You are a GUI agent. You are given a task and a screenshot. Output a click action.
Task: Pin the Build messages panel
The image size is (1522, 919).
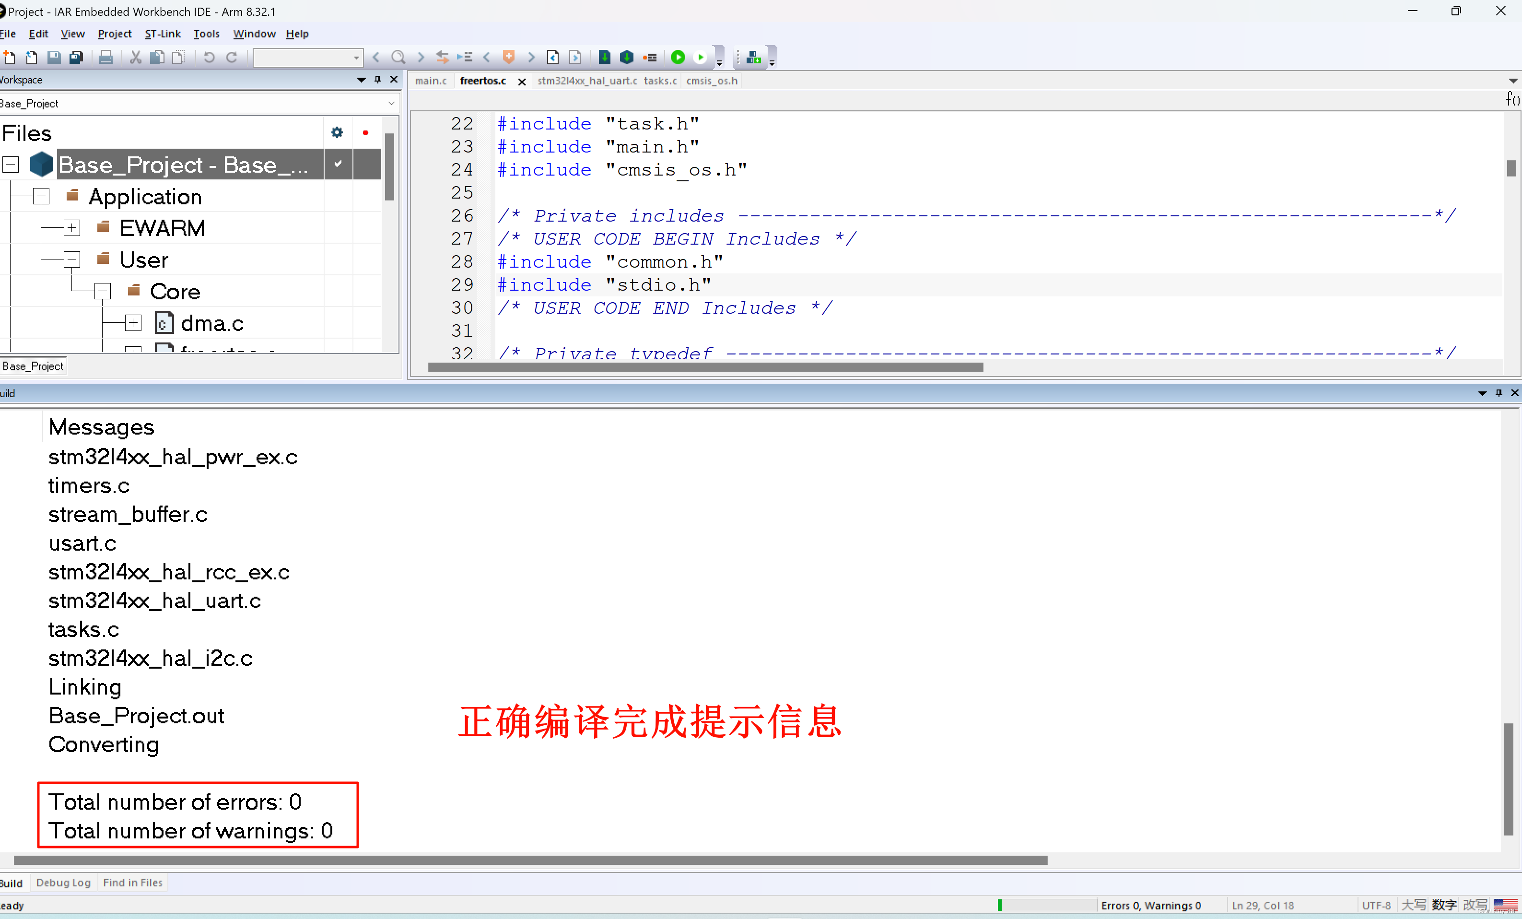(1499, 392)
